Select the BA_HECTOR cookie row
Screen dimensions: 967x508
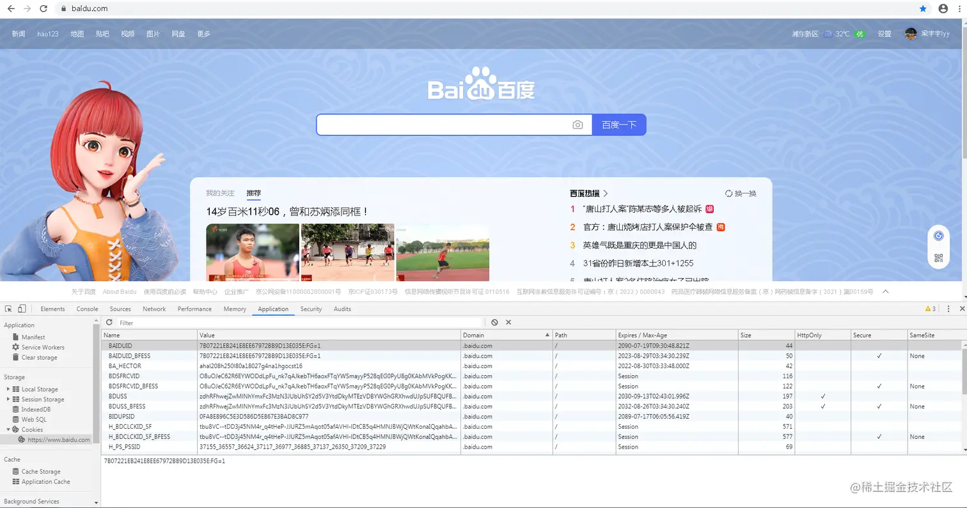click(x=531, y=366)
